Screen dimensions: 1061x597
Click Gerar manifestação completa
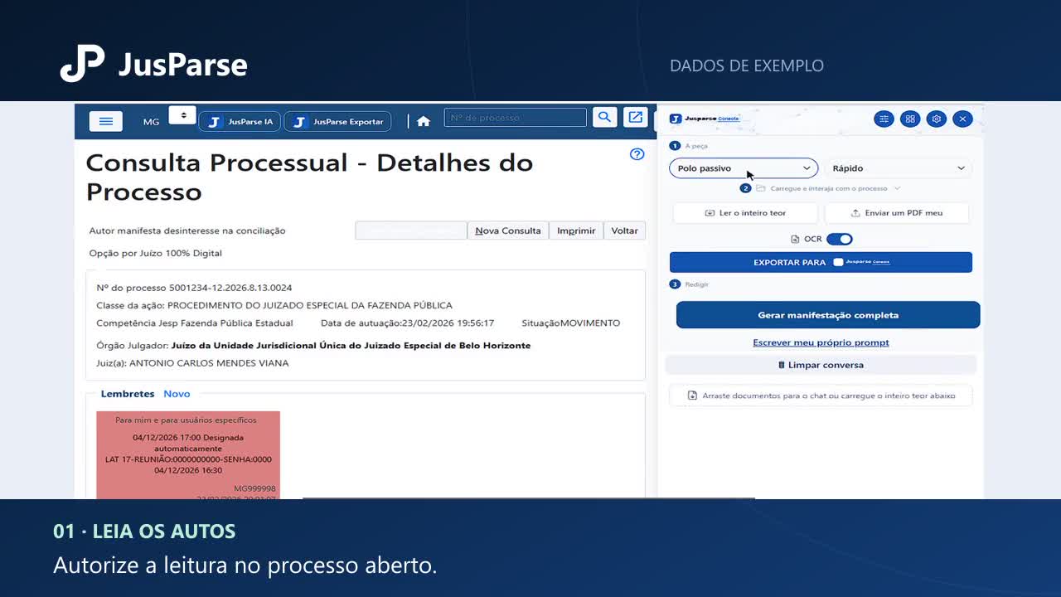point(828,315)
